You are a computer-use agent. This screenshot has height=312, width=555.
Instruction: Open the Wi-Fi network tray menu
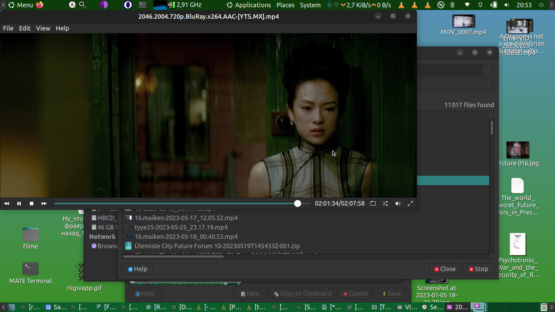point(467,5)
